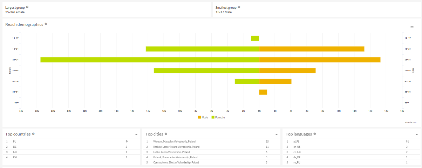Viewport: 422px width, 168px height.
Task: Click the orange Male legend swatch
Action: (199, 117)
